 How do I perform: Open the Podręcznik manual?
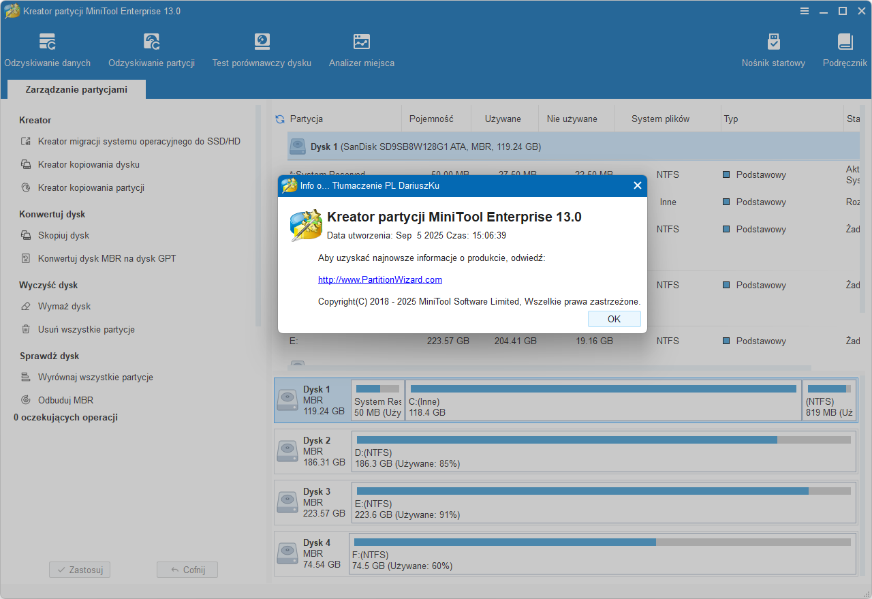pyautogui.click(x=845, y=50)
